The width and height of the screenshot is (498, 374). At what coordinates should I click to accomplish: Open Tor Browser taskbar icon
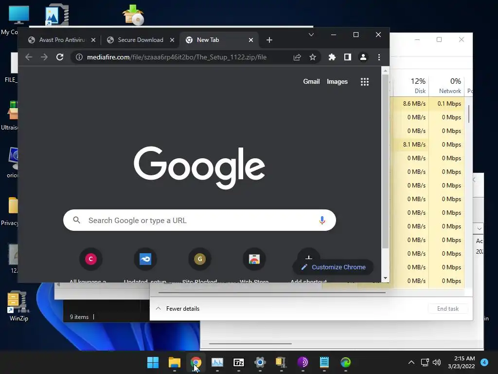point(302,362)
